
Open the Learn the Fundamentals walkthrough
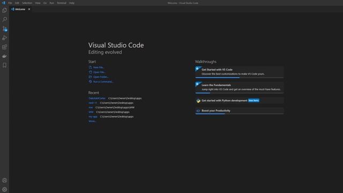pos(240,87)
